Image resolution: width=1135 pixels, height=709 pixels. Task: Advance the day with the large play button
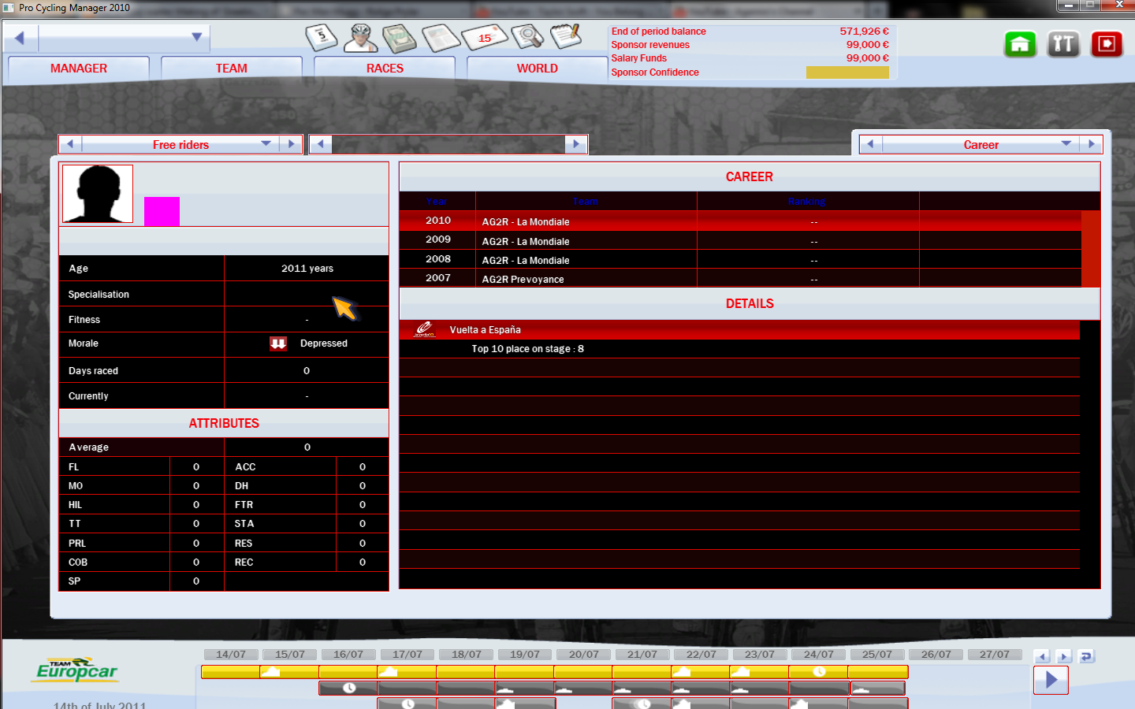click(x=1051, y=680)
